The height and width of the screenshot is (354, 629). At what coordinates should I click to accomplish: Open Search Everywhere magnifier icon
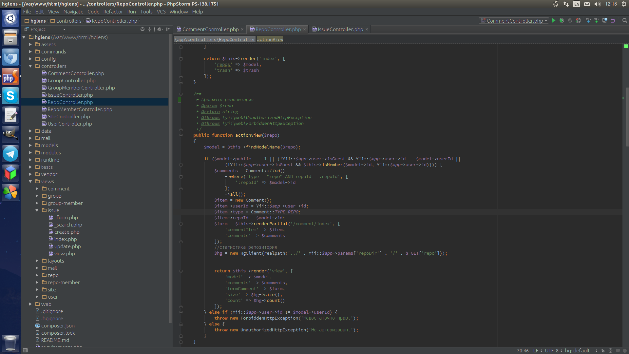click(625, 21)
